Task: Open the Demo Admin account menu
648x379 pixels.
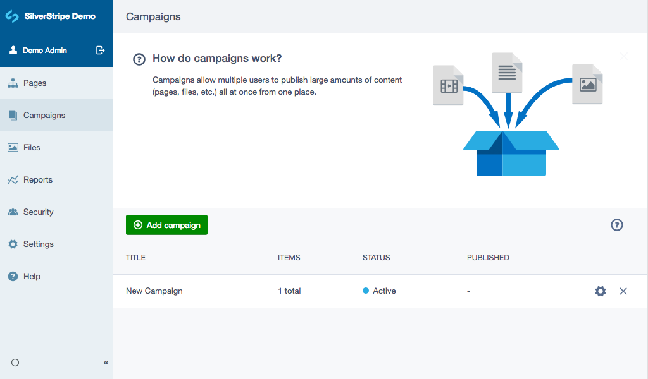Action: (x=44, y=51)
